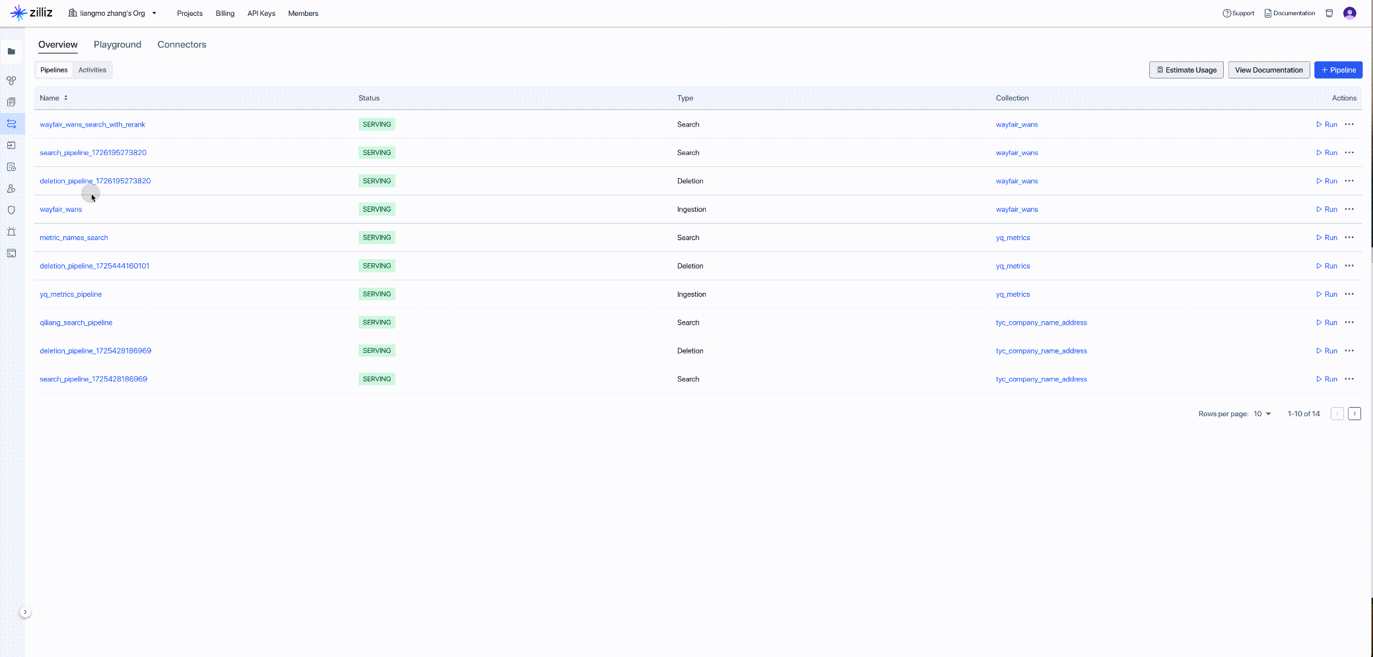The width and height of the screenshot is (1373, 657).
Task: Click the pipelines arrows icon in sidebar
Action: [11, 124]
